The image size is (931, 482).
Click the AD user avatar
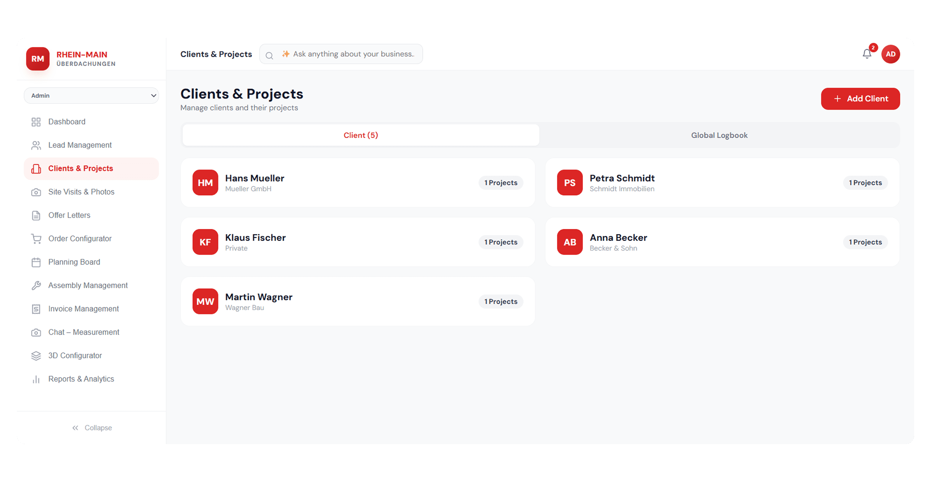tap(891, 54)
